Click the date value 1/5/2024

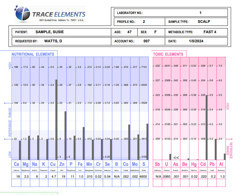[x=196, y=41]
